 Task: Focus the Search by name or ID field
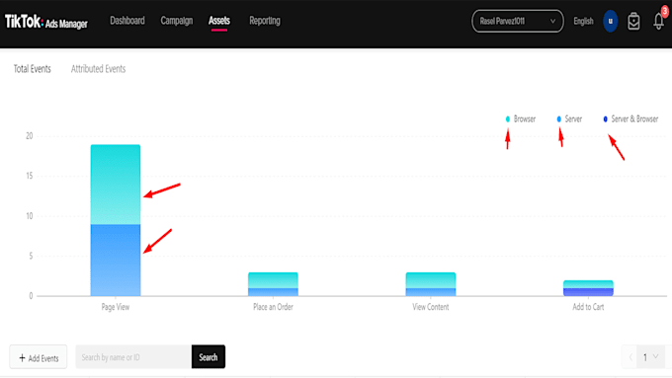(x=133, y=357)
